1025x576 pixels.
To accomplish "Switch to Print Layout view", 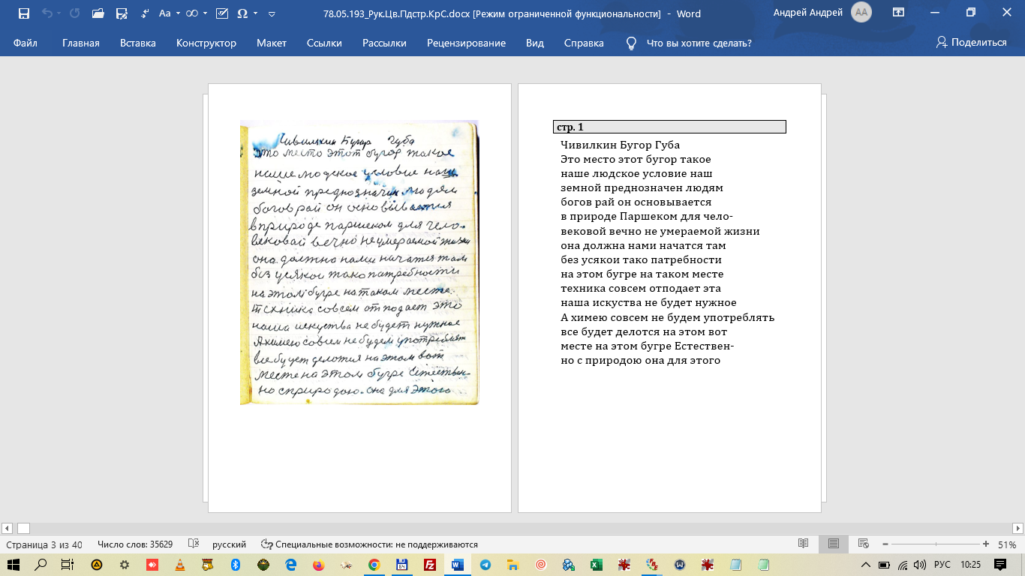I will coord(833,544).
